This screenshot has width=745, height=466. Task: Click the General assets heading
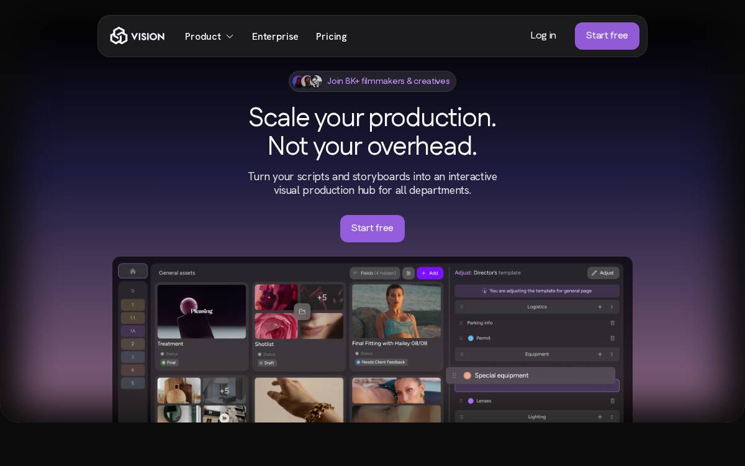coord(177,273)
